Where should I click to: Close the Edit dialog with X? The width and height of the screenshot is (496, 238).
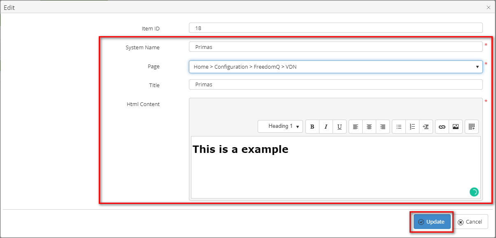pyautogui.click(x=488, y=7)
